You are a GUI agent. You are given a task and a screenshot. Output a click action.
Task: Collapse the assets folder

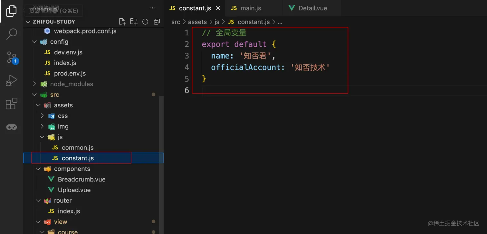[38, 105]
